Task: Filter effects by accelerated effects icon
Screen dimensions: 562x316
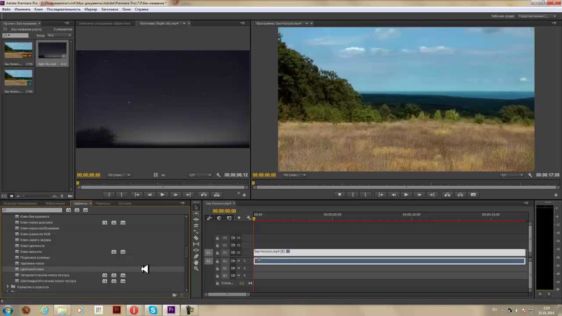Action: coord(68,210)
